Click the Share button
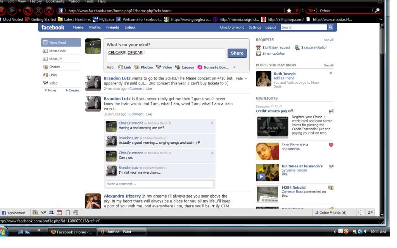 pos(237,53)
